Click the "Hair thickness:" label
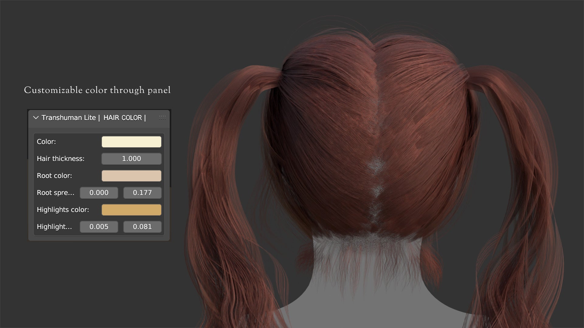This screenshot has width=584, height=328. (61, 159)
